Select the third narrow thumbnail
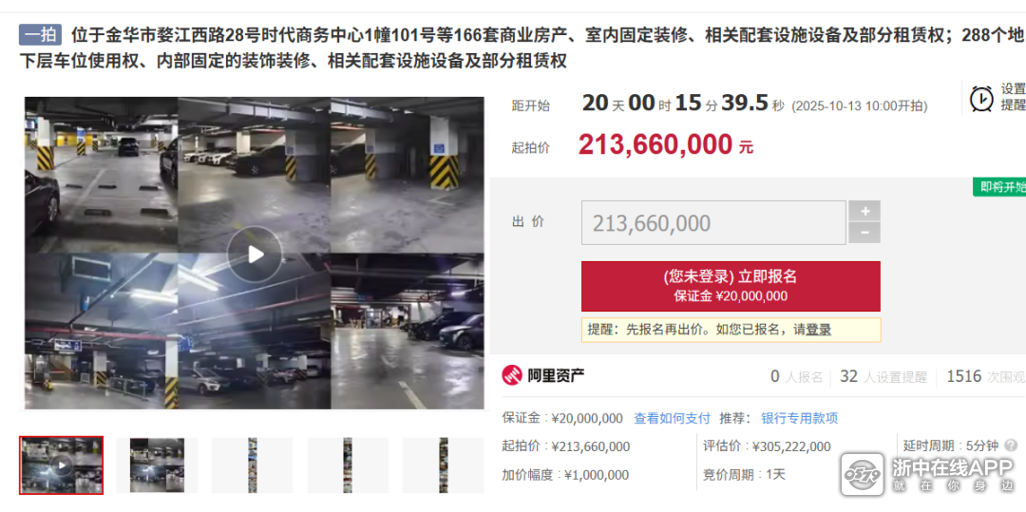The width and height of the screenshot is (1026, 512). pyautogui.click(x=253, y=465)
